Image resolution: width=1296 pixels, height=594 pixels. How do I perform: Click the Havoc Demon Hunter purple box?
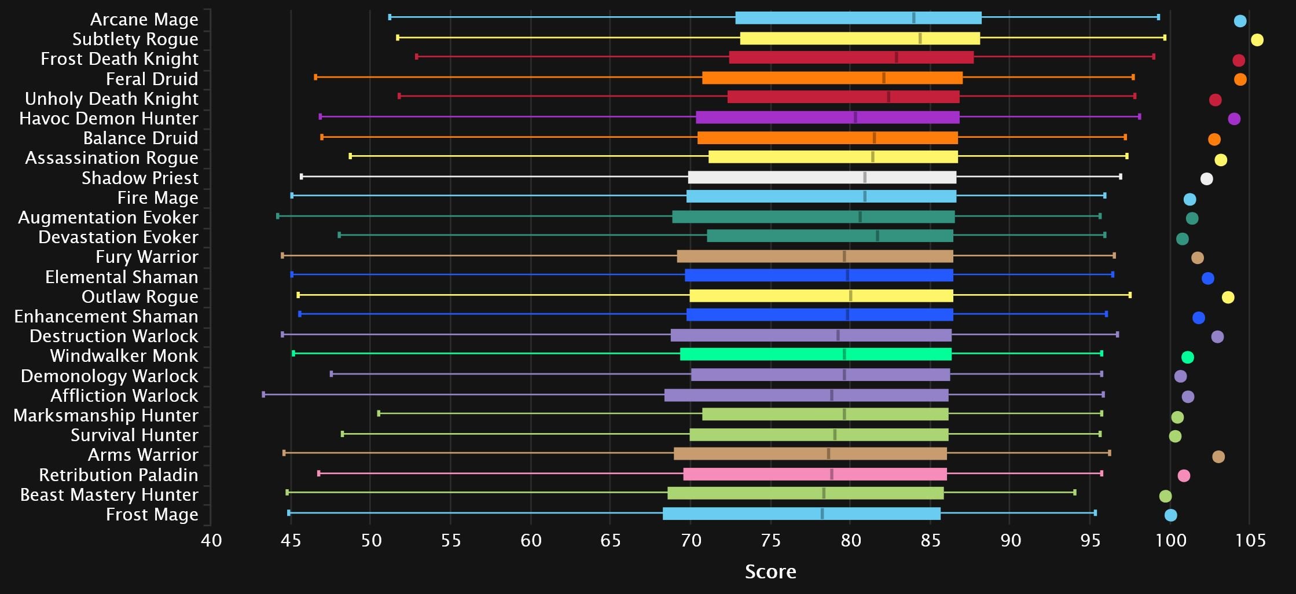click(827, 118)
